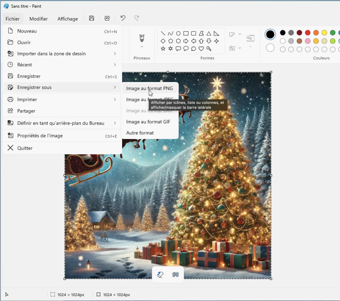Choose Partager from the file menu
This screenshot has width=340, height=301.
point(62,111)
